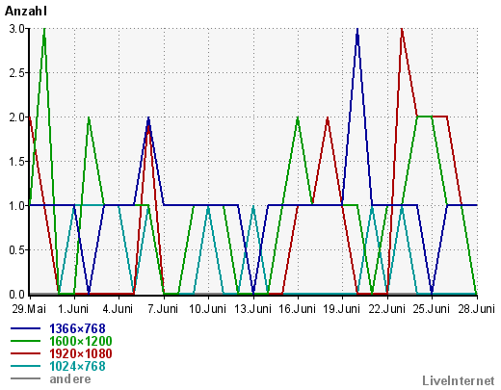Click the 1366×768 legend label

[x=77, y=328]
